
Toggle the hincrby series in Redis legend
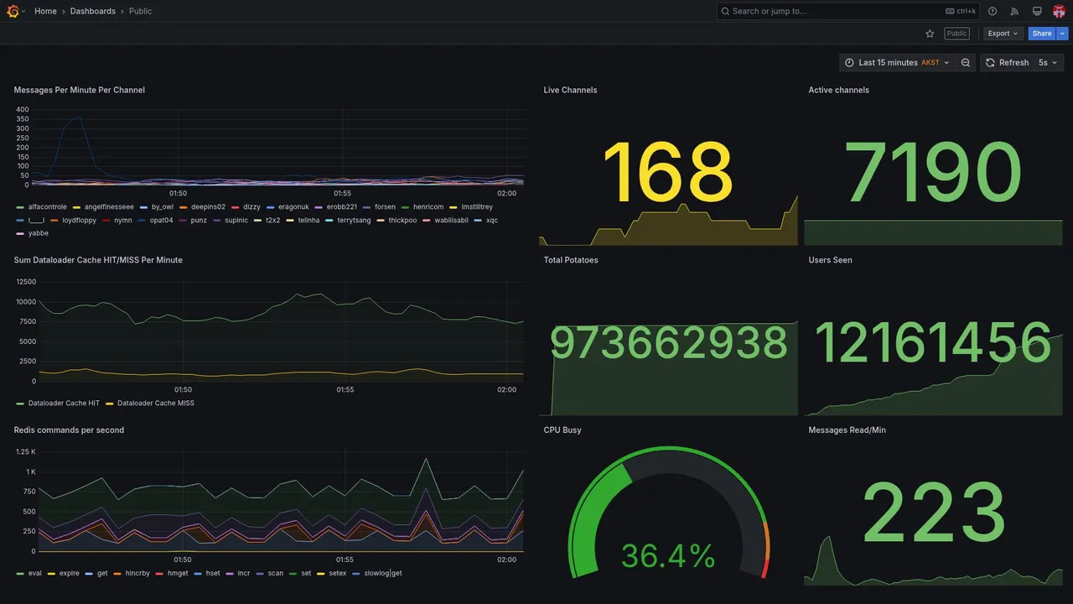[137, 574]
